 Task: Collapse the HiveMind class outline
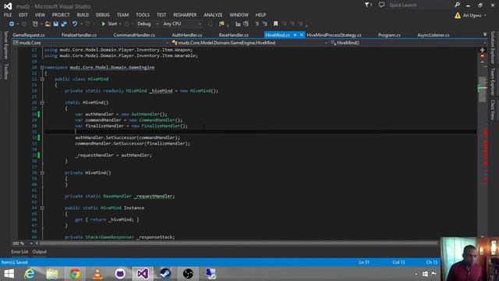point(42,79)
